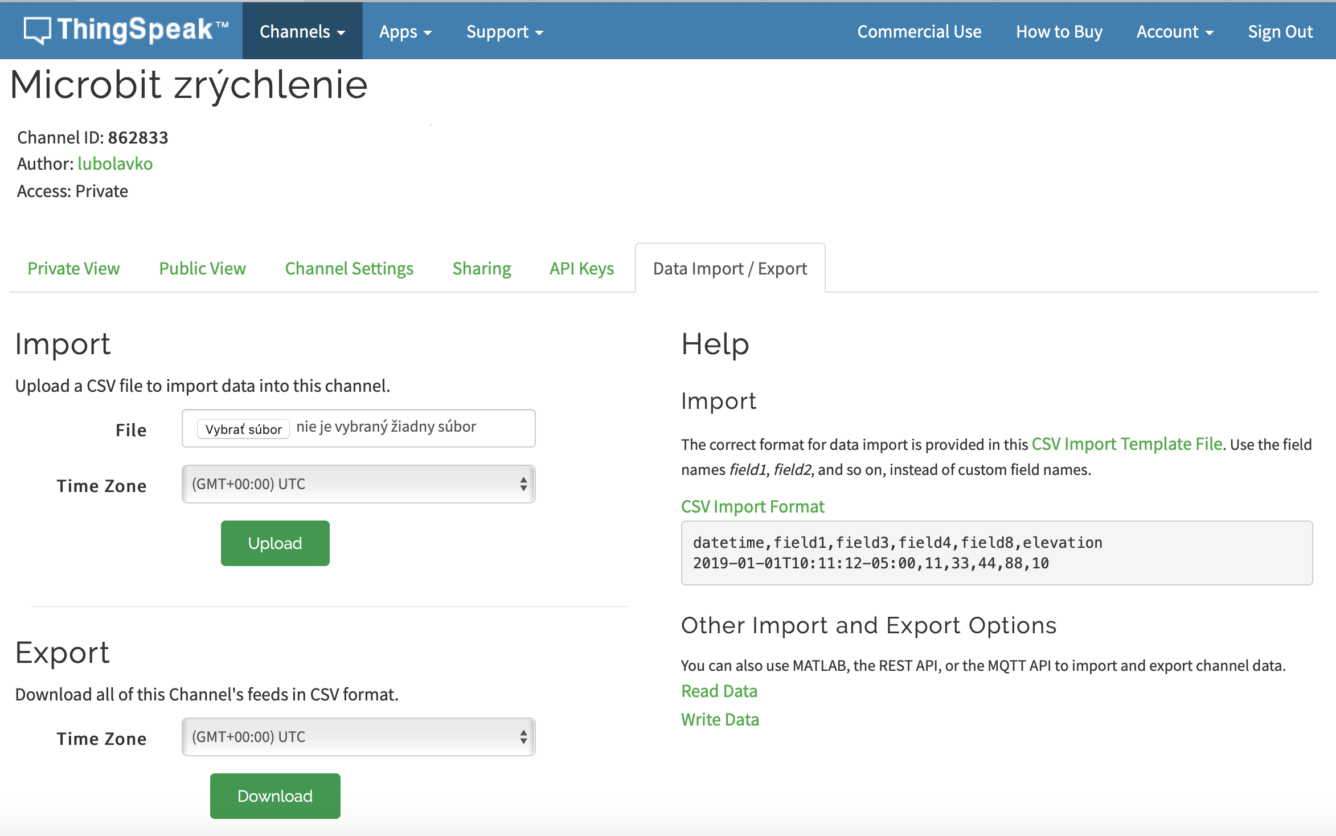1336x836 pixels.
Task: Open the API Keys tab
Action: [581, 268]
